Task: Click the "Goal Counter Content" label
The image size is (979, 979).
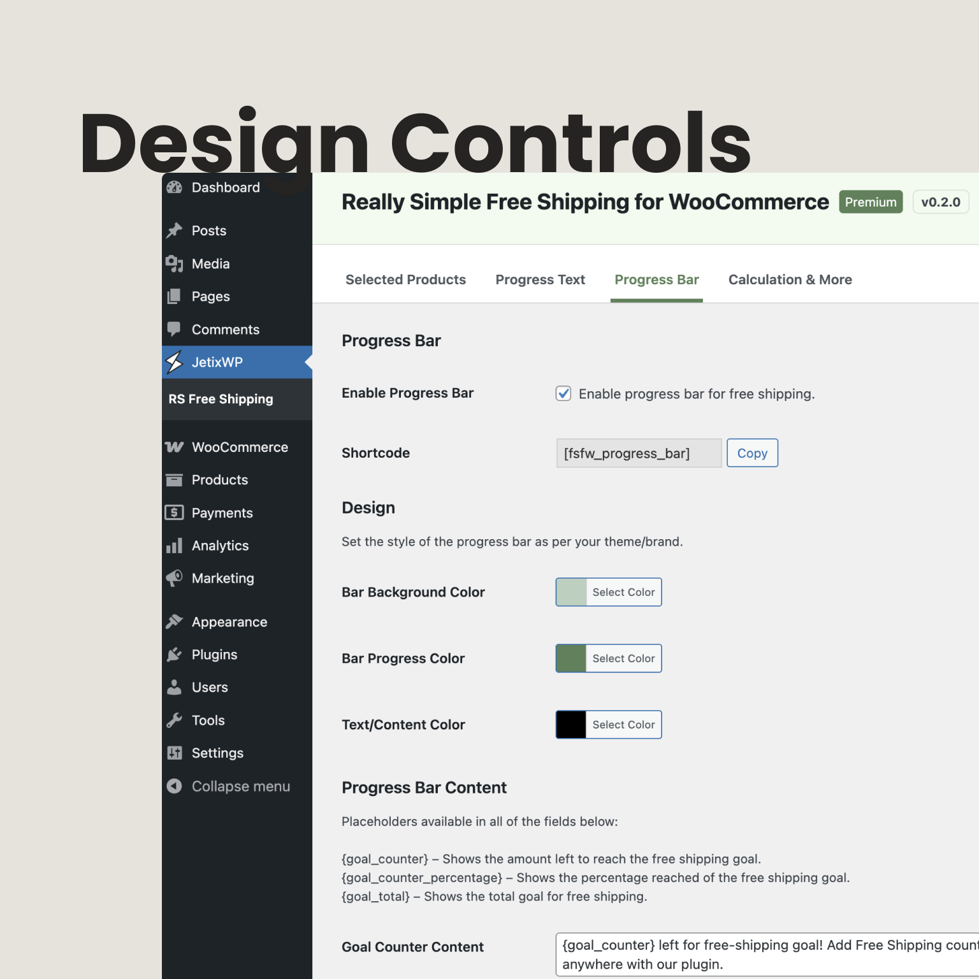Action: (x=412, y=947)
